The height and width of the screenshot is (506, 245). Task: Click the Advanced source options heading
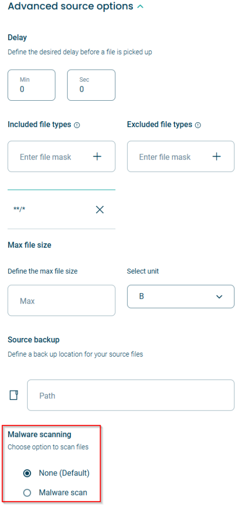coord(70,6)
